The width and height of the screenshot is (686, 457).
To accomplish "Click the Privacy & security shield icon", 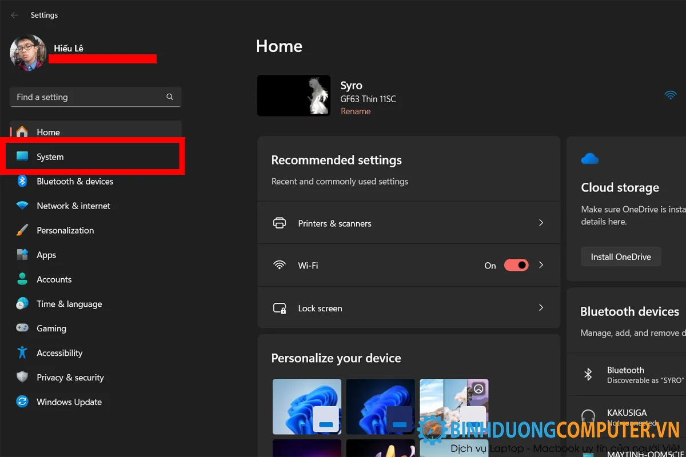I will coord(22,377).
